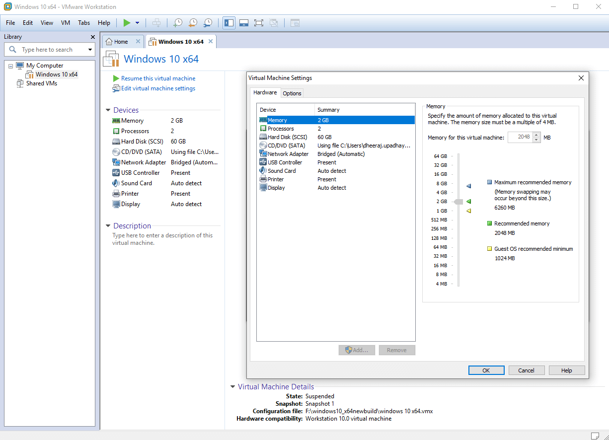Select Hardware tab in settings dialog
Image resolution: width=609 pixels, height=440 pixels.
[x=265, y=93]
